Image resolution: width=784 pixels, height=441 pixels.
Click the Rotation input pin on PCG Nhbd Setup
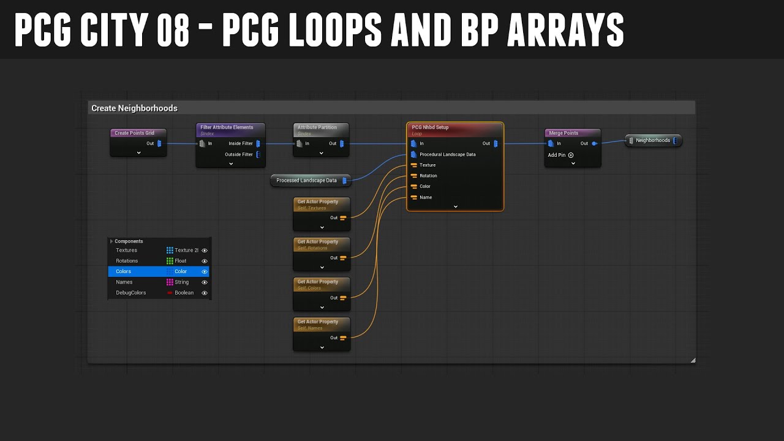point(414,176)
